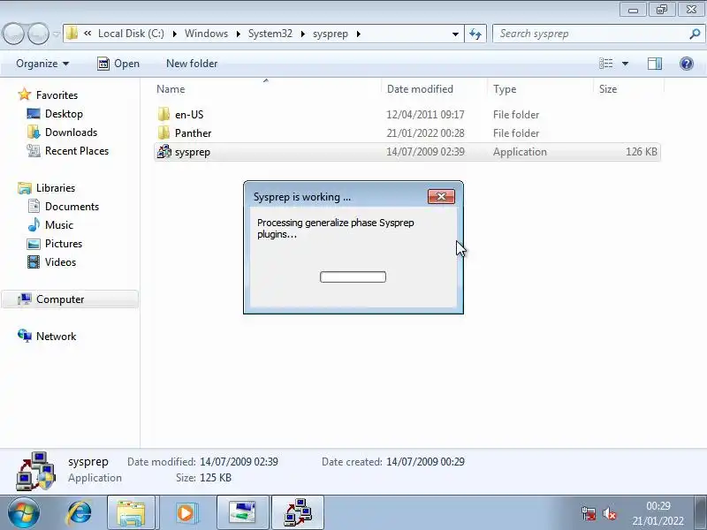This screenshot has width=707, height=530.
Task: Click the Refresh button beside address bar
Action: click(475, 34)
